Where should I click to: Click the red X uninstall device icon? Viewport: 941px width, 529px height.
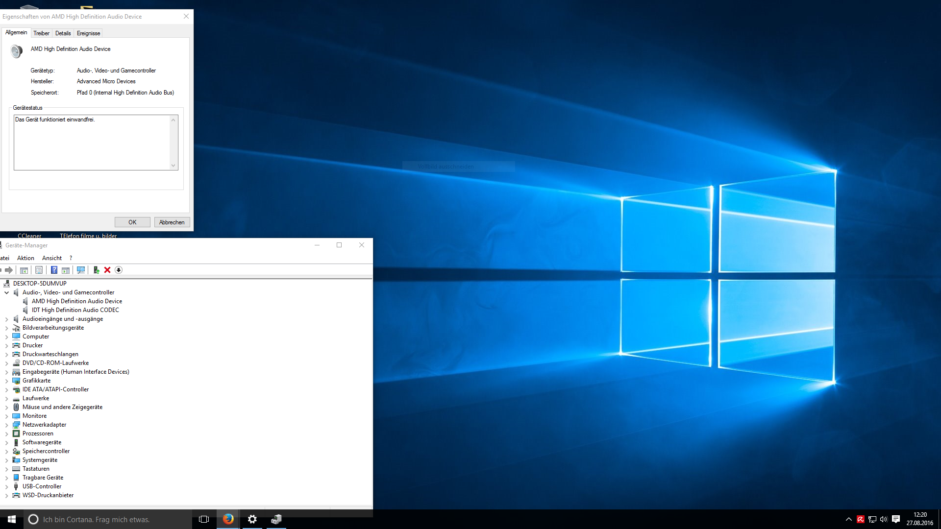107,270
